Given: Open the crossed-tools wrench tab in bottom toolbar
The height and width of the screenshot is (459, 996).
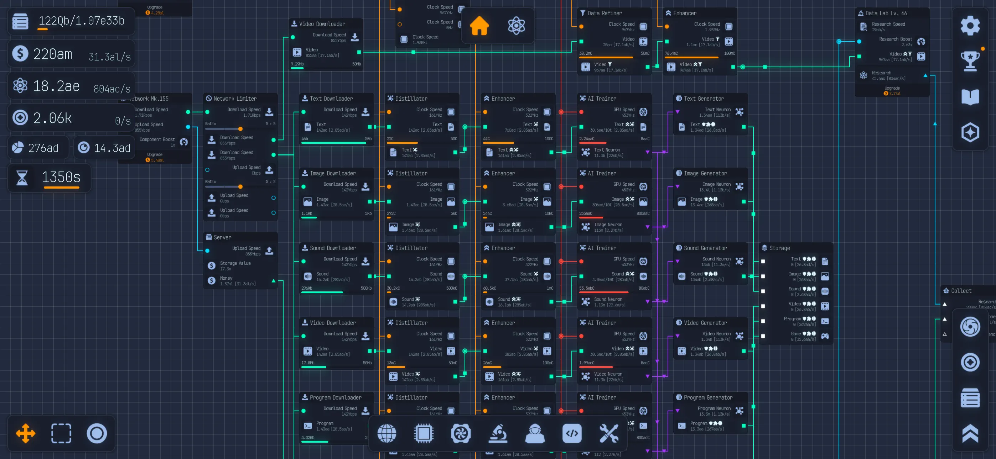Looking at the screenshot, I should click(609, 433).
